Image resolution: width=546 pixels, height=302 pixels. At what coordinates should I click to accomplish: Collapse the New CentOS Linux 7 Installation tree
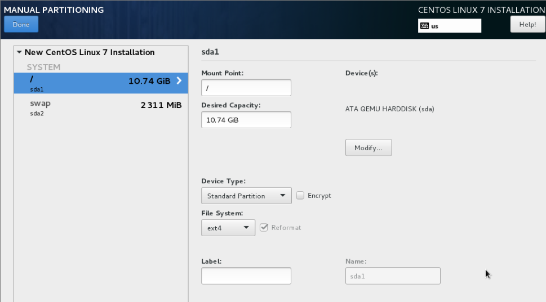click(x=19, y=52)
